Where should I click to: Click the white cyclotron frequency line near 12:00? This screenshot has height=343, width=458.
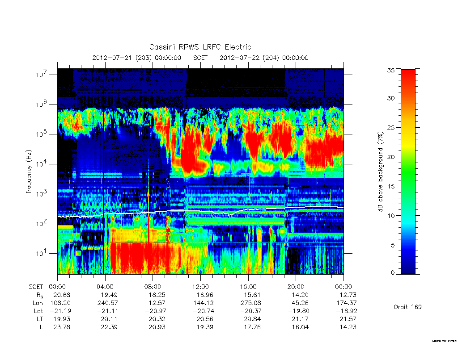(200, 211)
